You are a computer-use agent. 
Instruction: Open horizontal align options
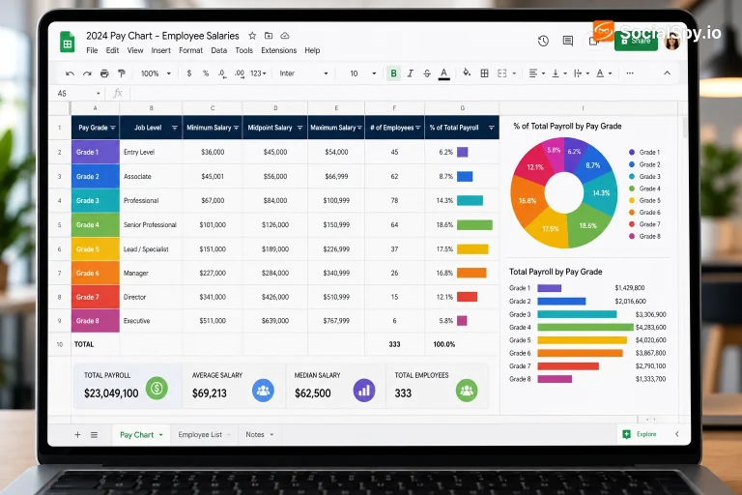[536, 73]
